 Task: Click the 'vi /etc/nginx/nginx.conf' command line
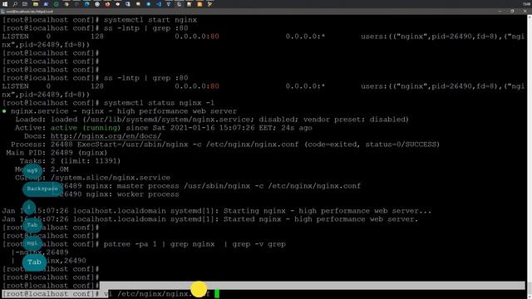tap(157, 294)
